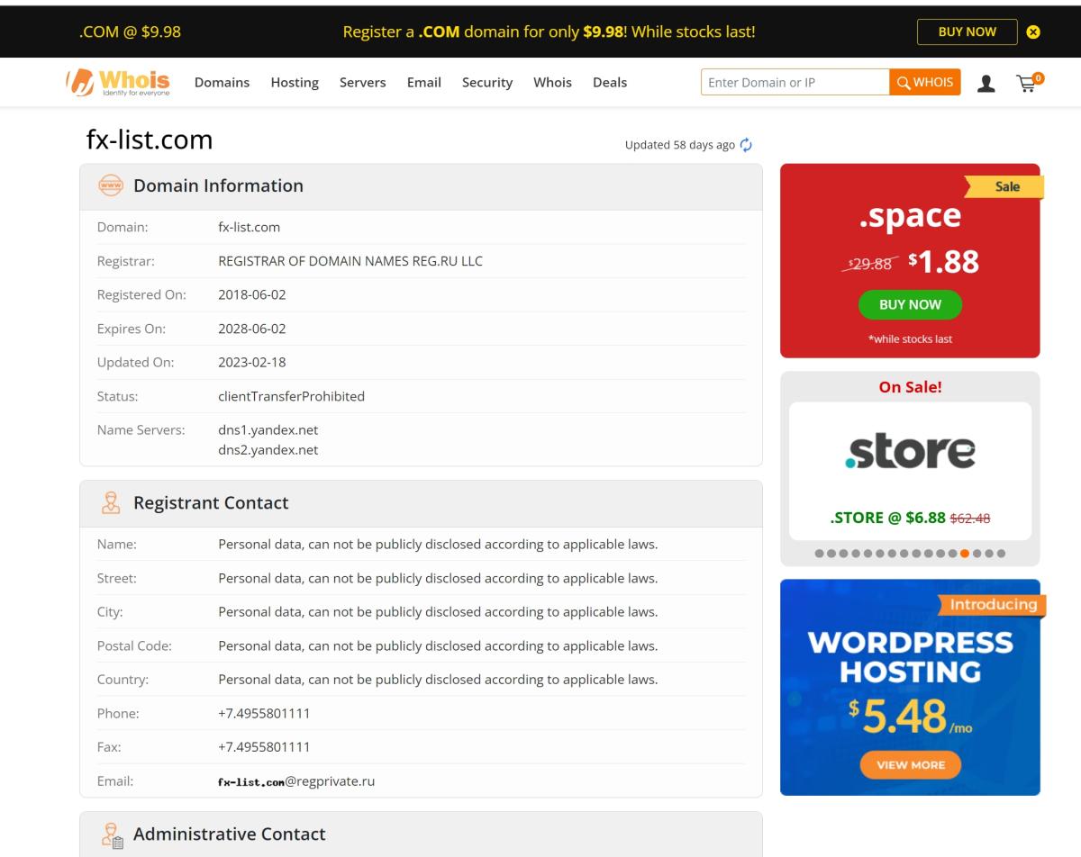
Task: Open the Deals page
Action: click(610, 82)
